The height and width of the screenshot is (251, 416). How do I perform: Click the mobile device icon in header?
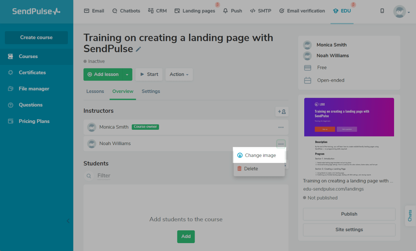coord(382,11)
